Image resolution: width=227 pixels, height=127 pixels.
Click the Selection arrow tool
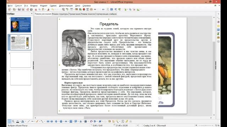tap(10, 121)
